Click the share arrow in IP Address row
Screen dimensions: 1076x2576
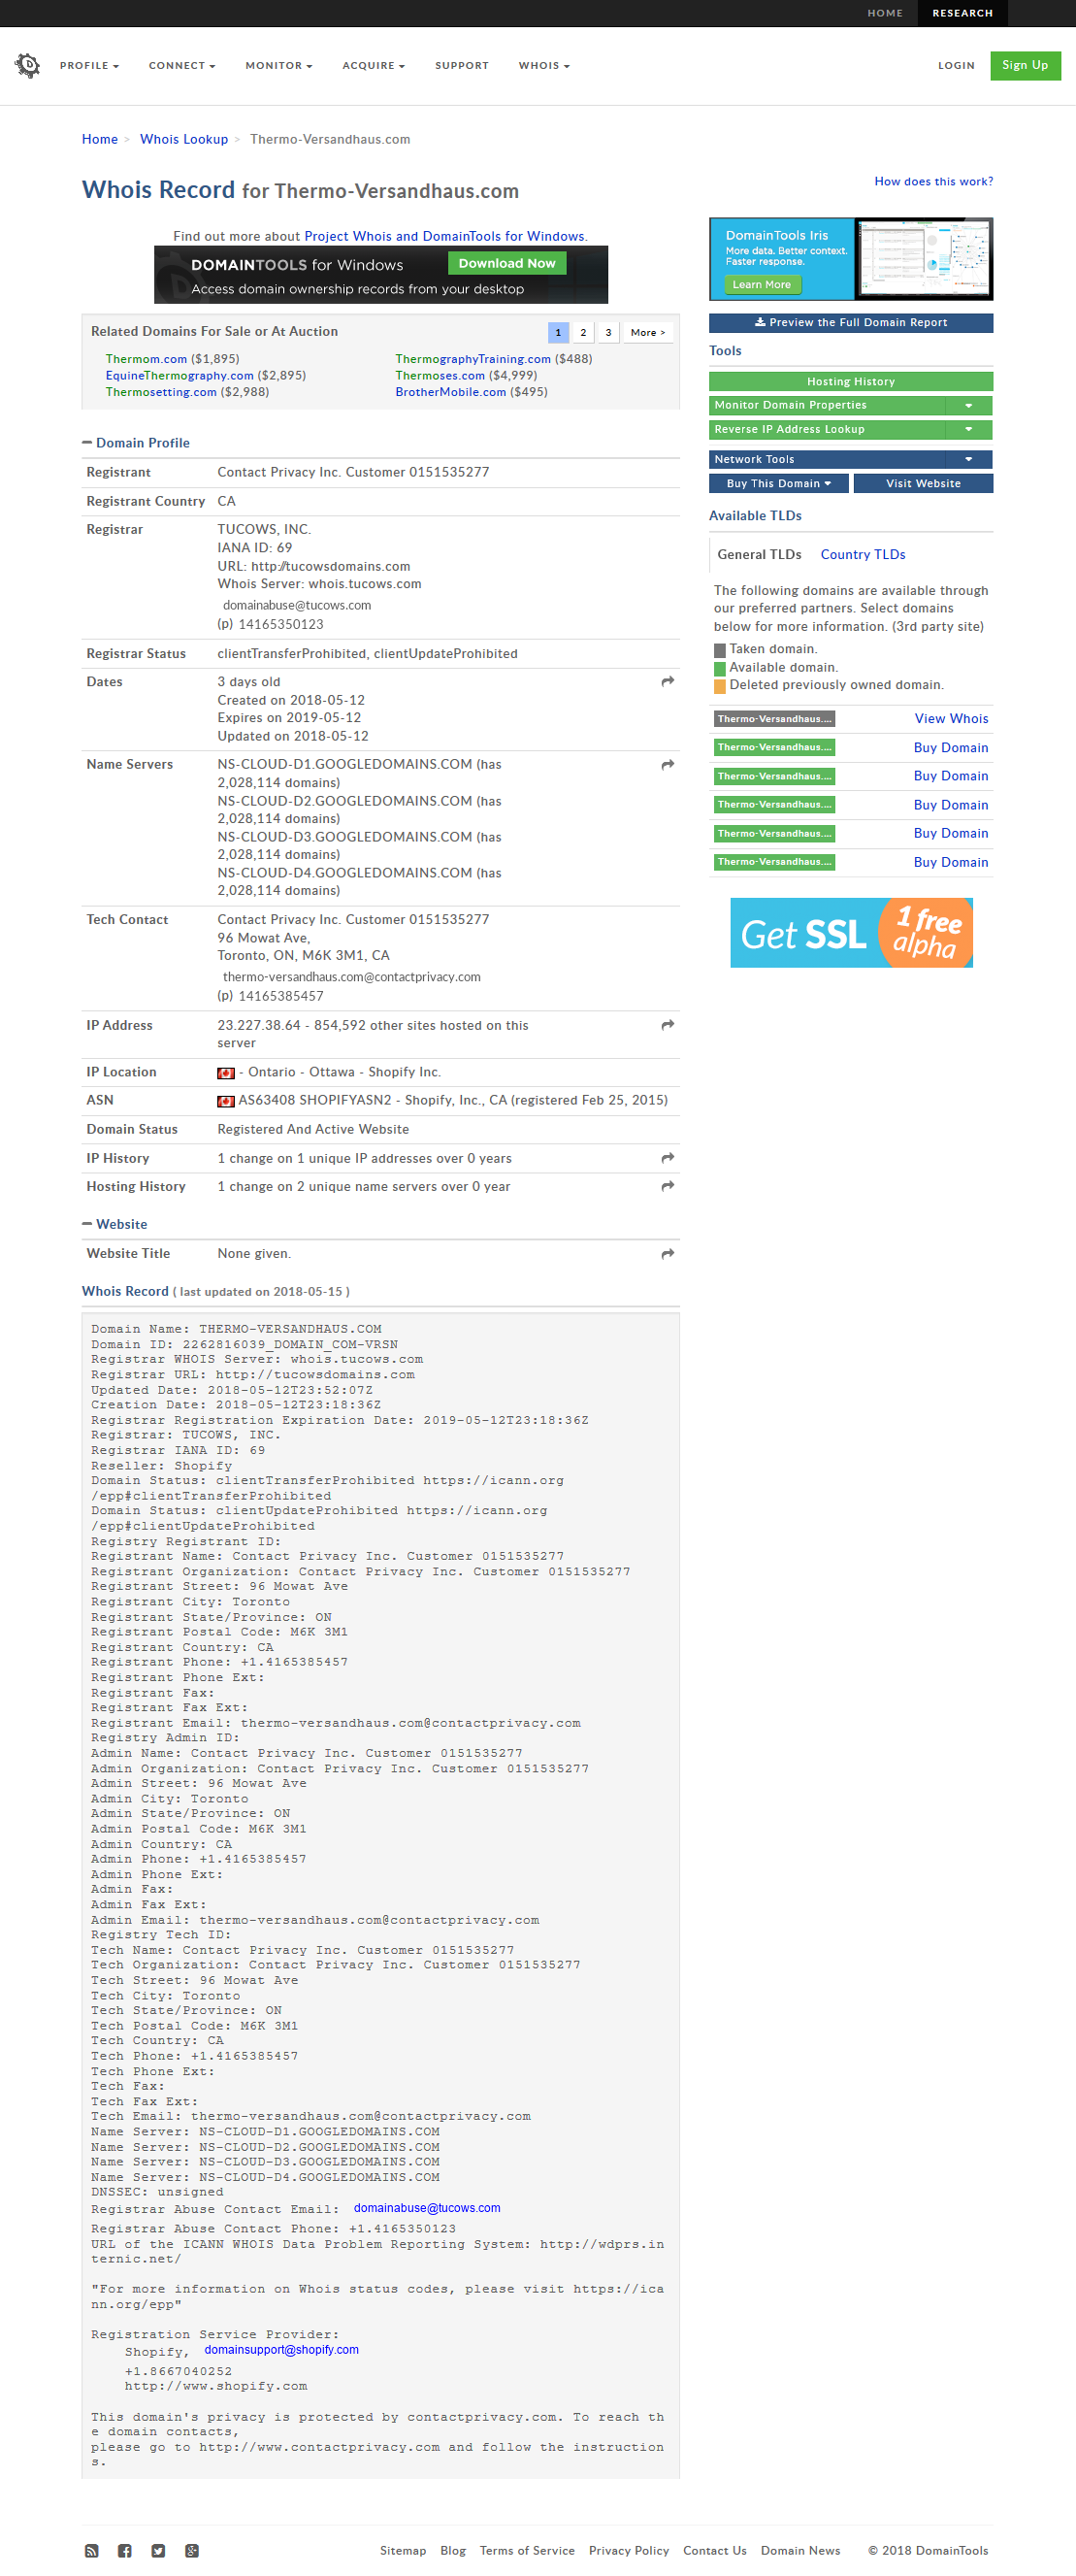point(668,1025)
